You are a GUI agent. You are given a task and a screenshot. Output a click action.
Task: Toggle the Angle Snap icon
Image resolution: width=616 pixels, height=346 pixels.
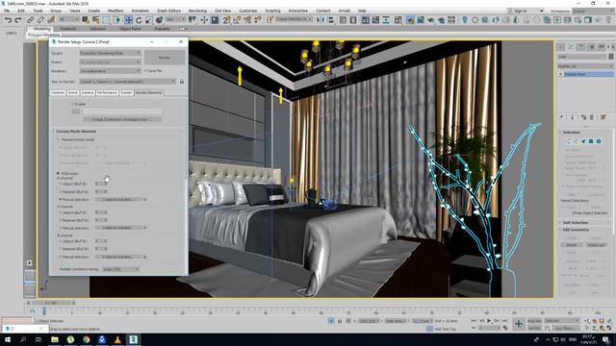[x=237, y=19]
